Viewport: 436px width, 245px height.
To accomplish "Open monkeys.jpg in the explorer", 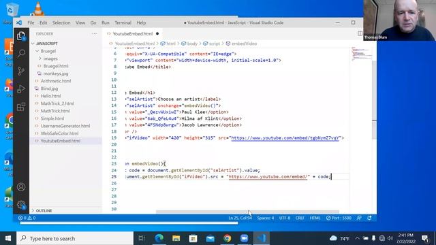I will (x=56, y=73).
